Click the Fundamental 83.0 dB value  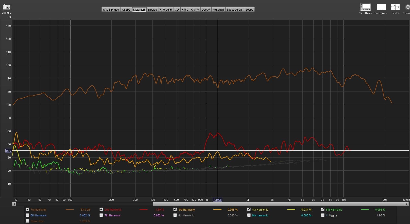click(x=85, y=210)
